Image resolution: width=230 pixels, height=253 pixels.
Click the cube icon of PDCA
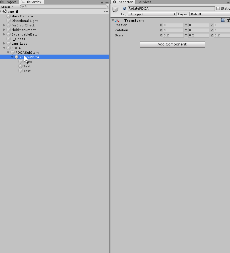[9, 48]
